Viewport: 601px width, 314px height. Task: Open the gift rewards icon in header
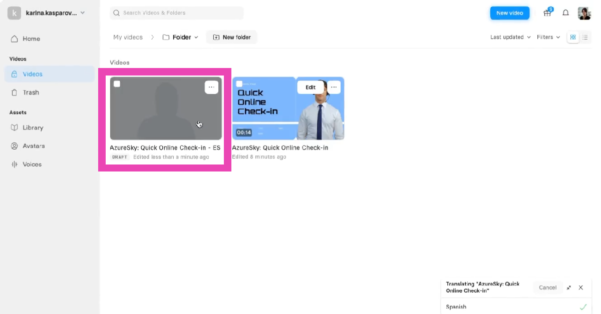tap(547, 13)
